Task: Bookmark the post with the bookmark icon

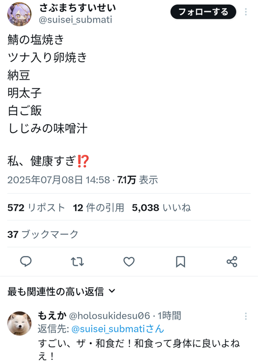Action: 181,261
